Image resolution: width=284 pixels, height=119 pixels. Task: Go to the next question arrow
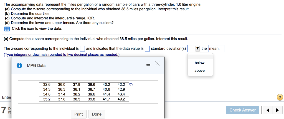[x=277, y=110]
